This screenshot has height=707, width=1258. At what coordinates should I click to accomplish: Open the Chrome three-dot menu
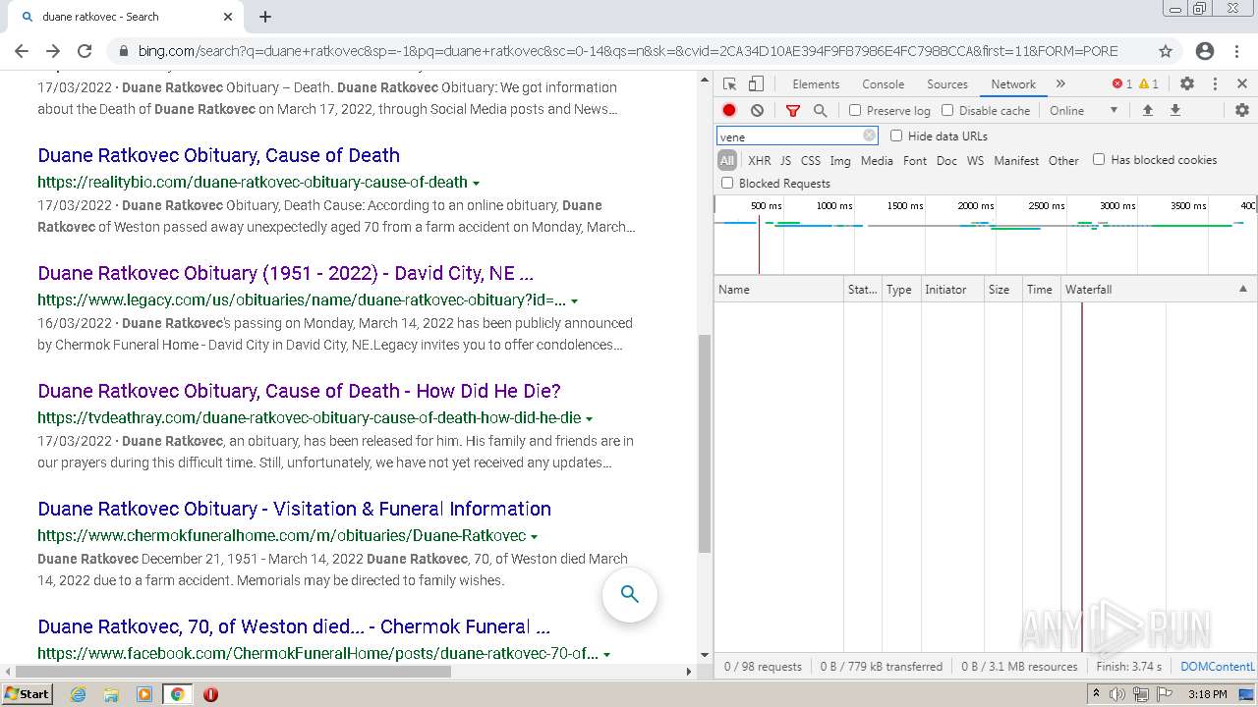[x=1236, y=51]
